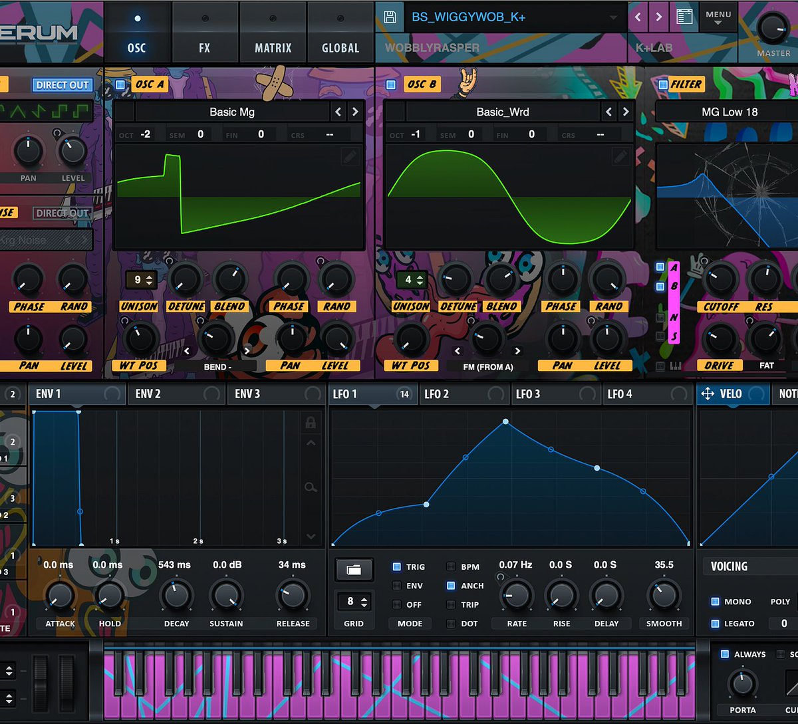Open the MENU dropdown

pyautogui.click(x=718, y=18)
